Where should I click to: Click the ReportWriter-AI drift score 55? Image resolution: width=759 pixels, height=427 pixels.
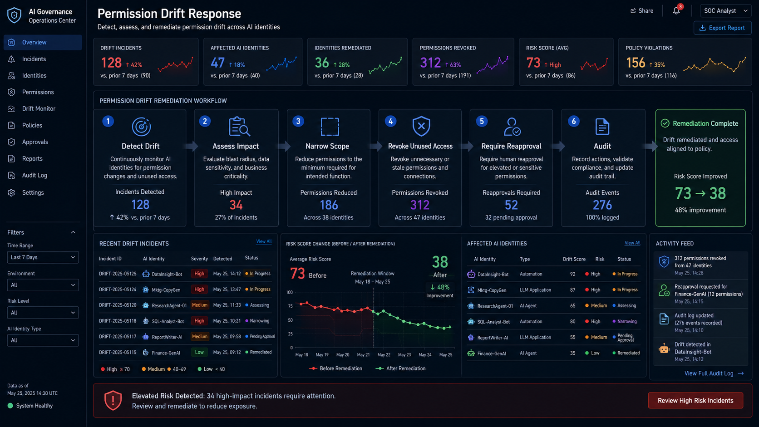point(572,338)
